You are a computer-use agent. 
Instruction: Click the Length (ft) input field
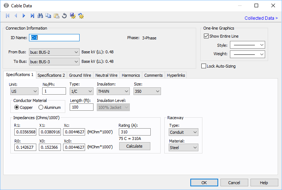(81, 107)
